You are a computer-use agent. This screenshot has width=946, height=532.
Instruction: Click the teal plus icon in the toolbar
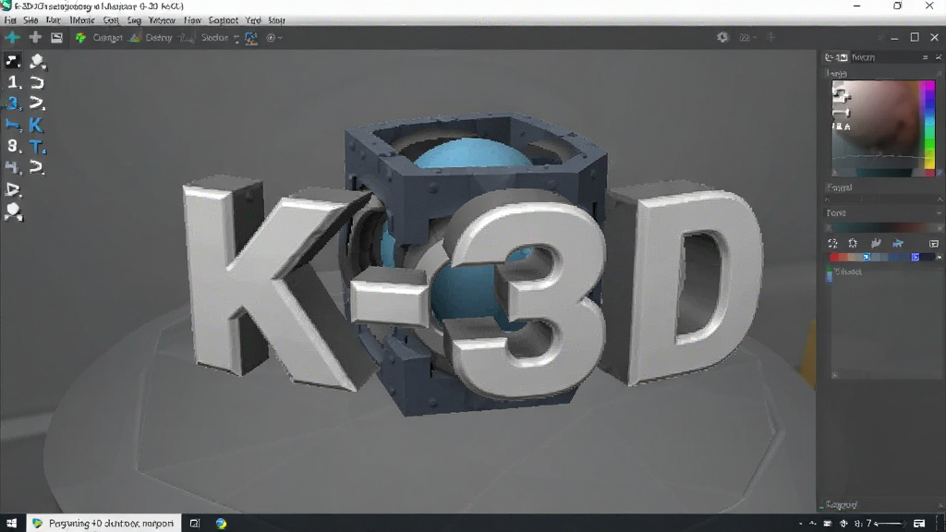(12, 37)
